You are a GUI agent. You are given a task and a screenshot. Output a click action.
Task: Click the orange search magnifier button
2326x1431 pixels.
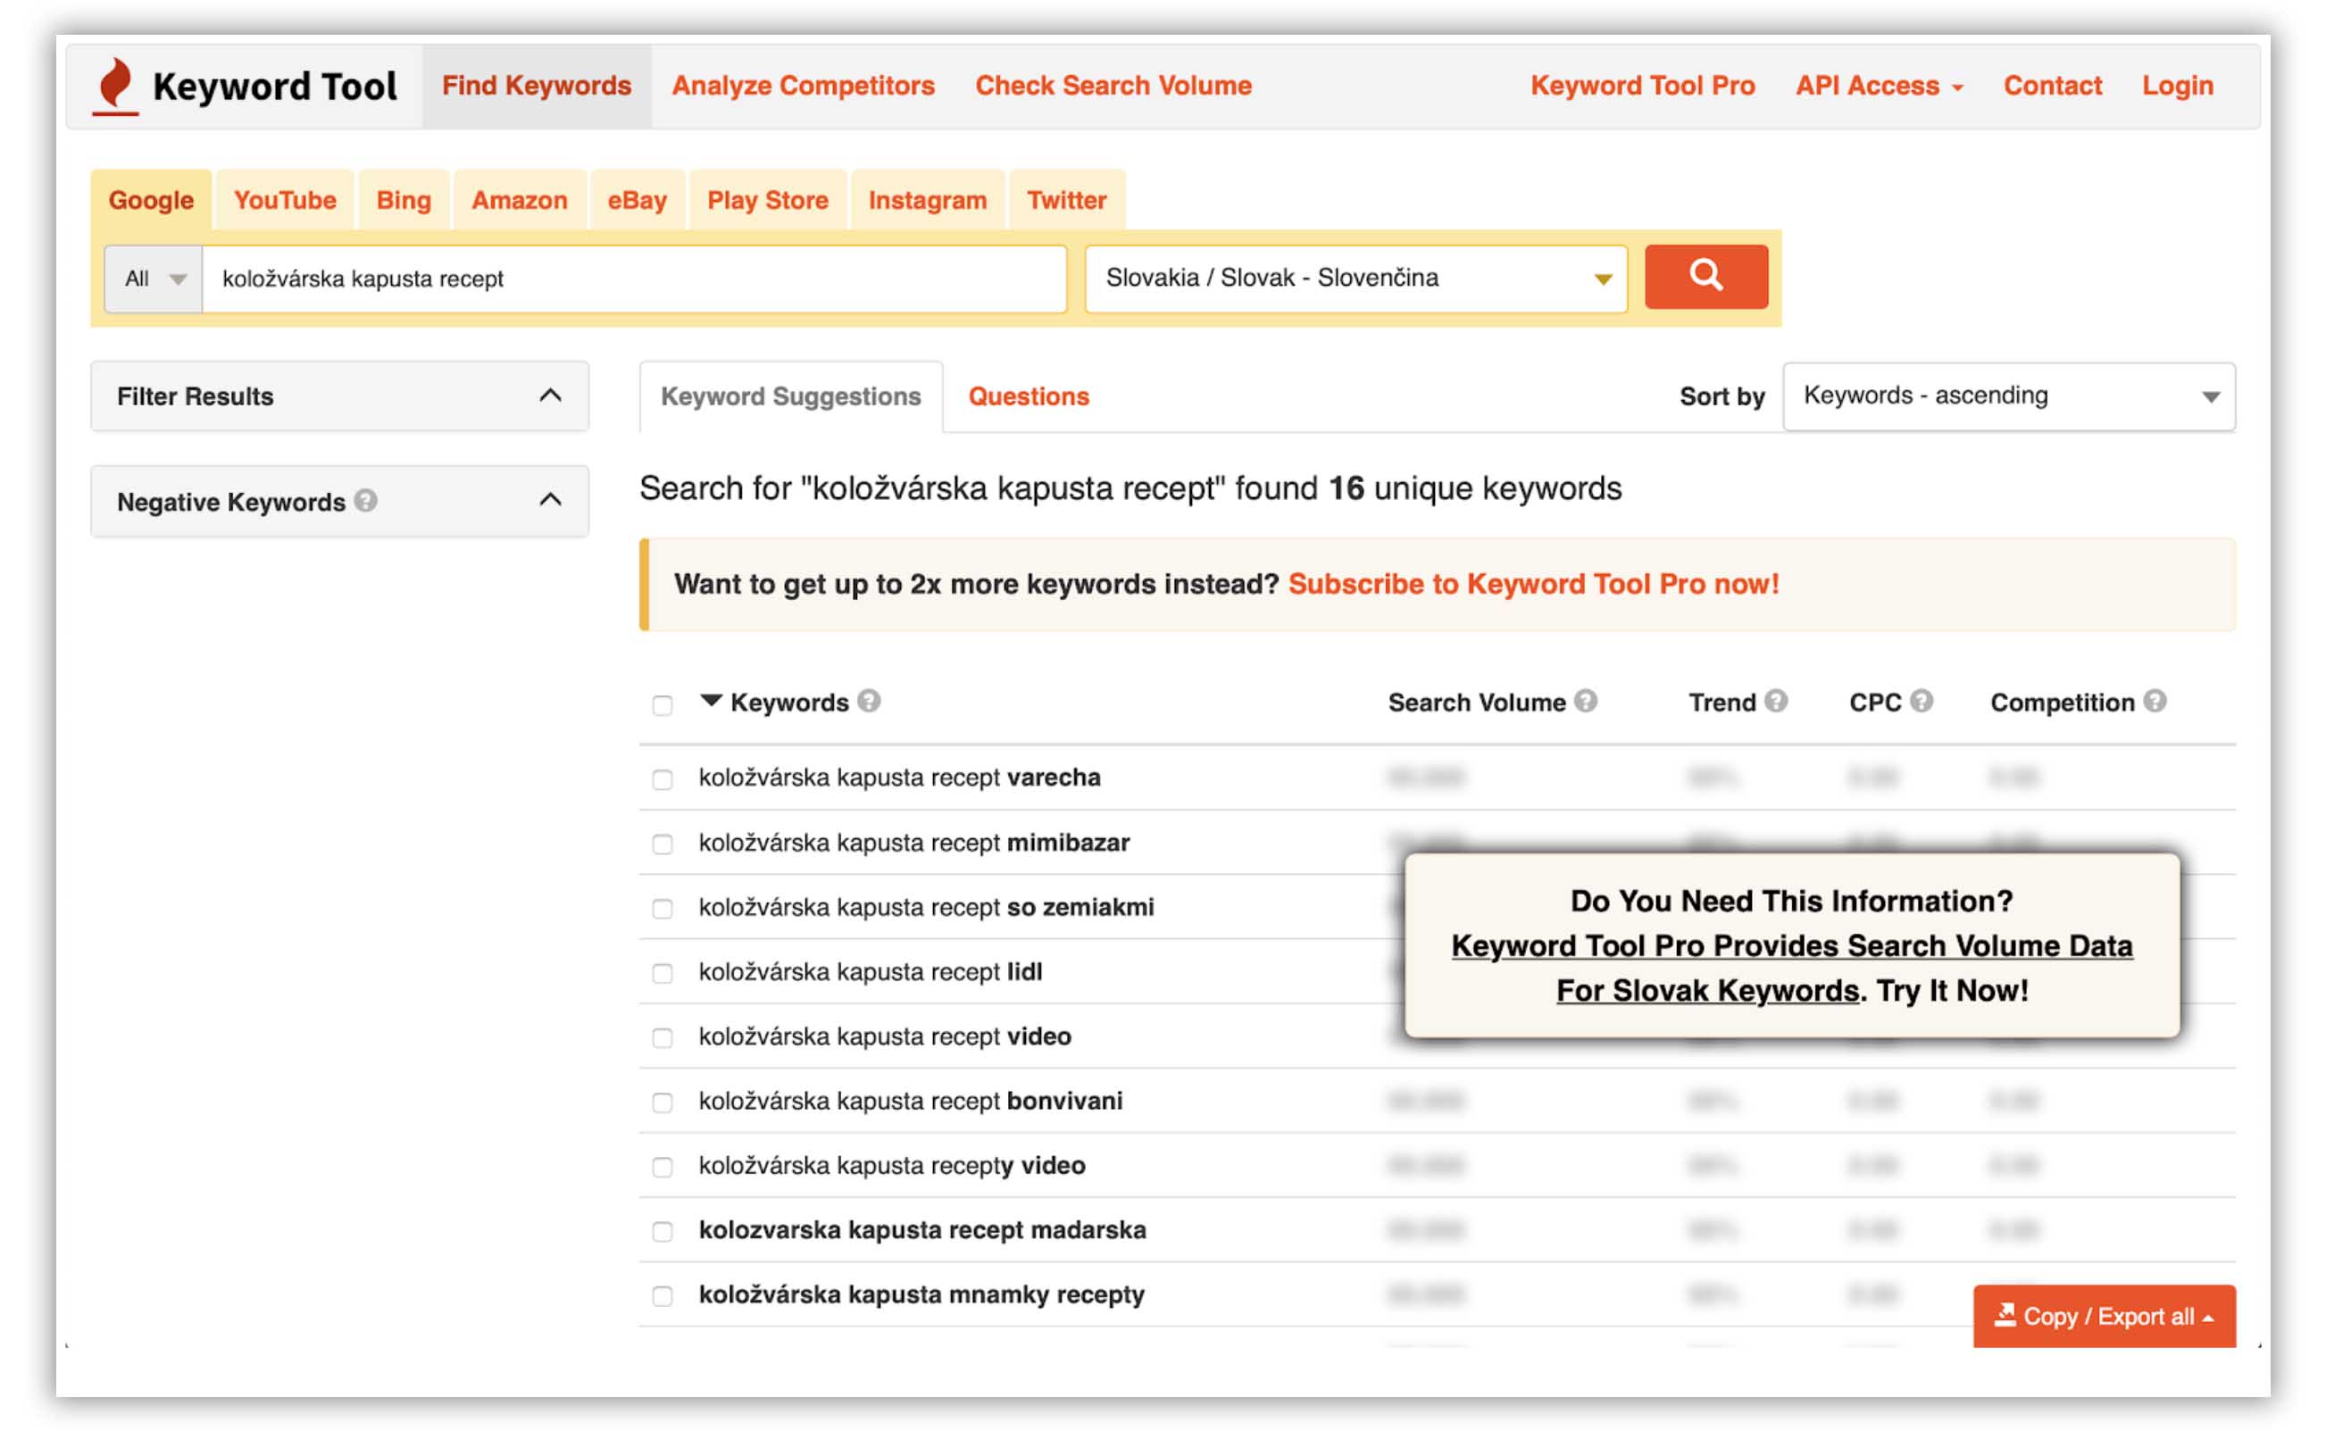[x=1706, y=277]
